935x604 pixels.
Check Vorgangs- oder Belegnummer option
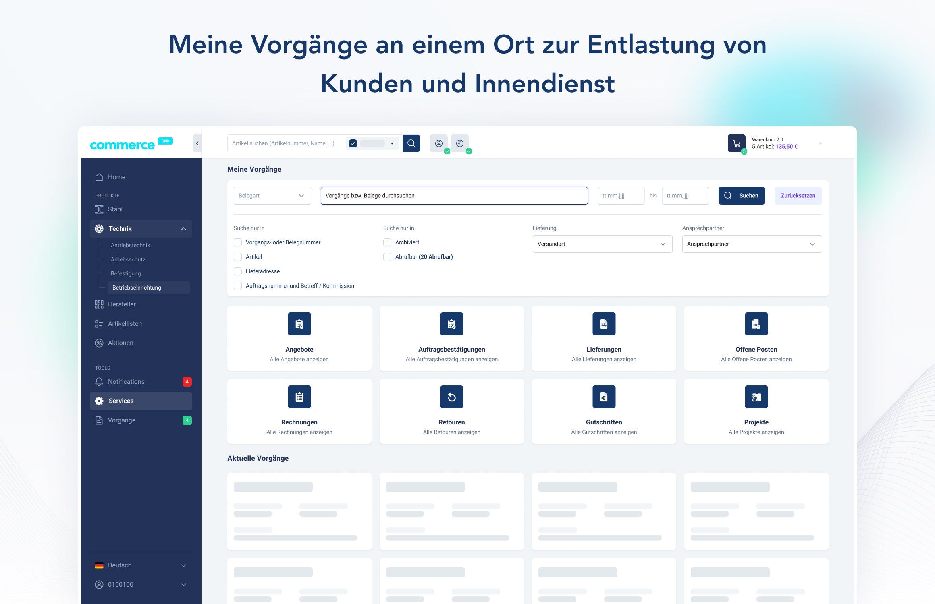[x=238, y=242]
